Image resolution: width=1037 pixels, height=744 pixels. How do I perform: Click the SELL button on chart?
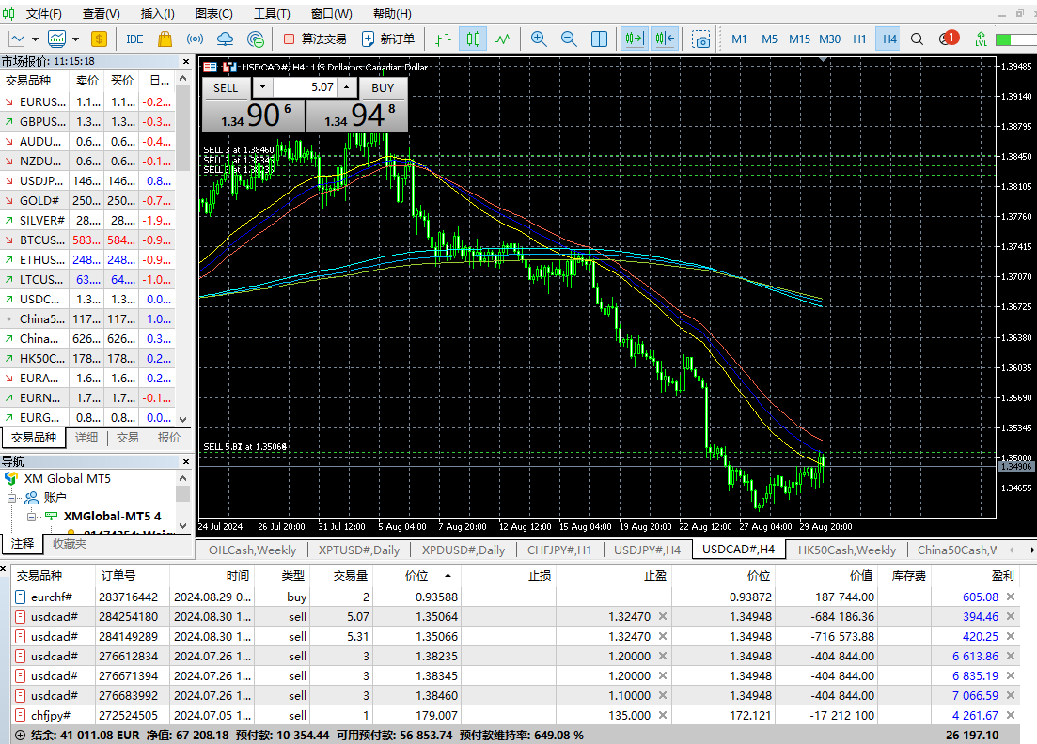226,87
